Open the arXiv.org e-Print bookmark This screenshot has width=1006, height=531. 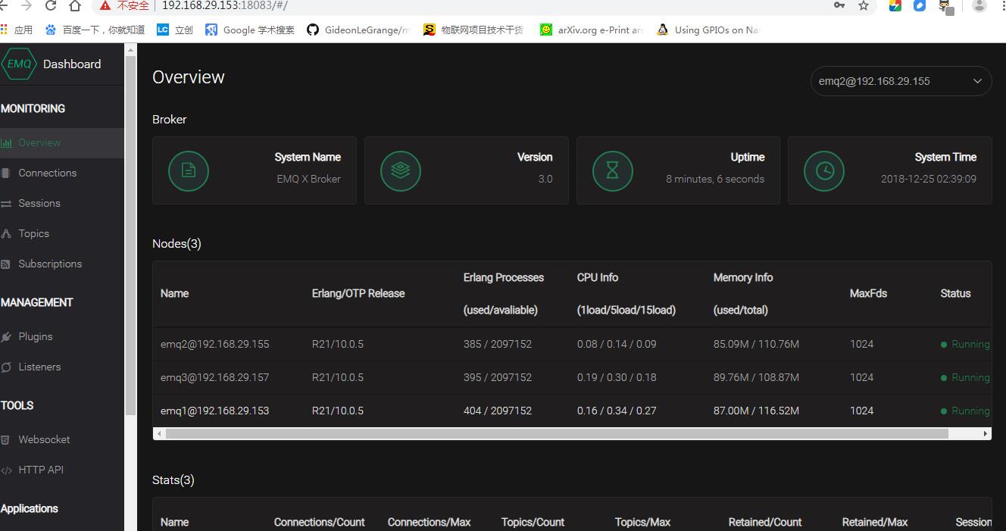point(592,30)
